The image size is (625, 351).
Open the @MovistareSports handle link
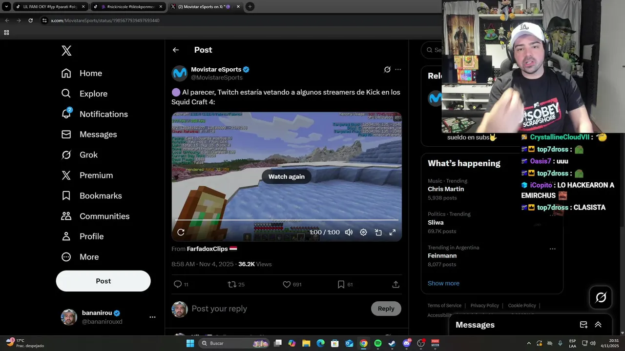pos(217,78)
